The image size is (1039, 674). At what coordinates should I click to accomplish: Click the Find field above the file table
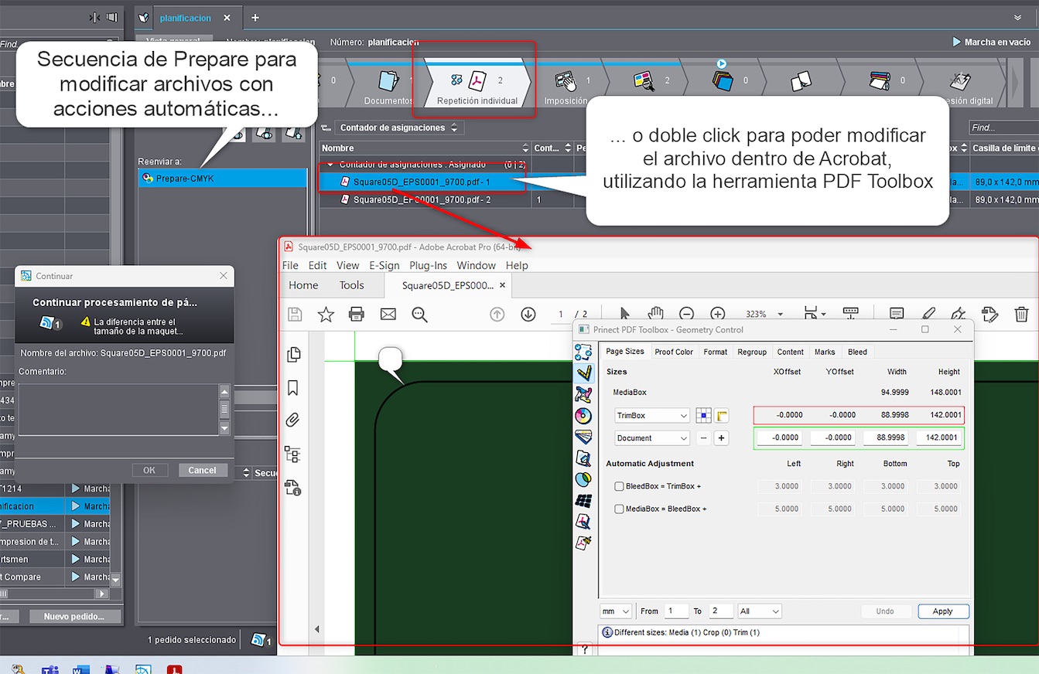point(1003,128)
